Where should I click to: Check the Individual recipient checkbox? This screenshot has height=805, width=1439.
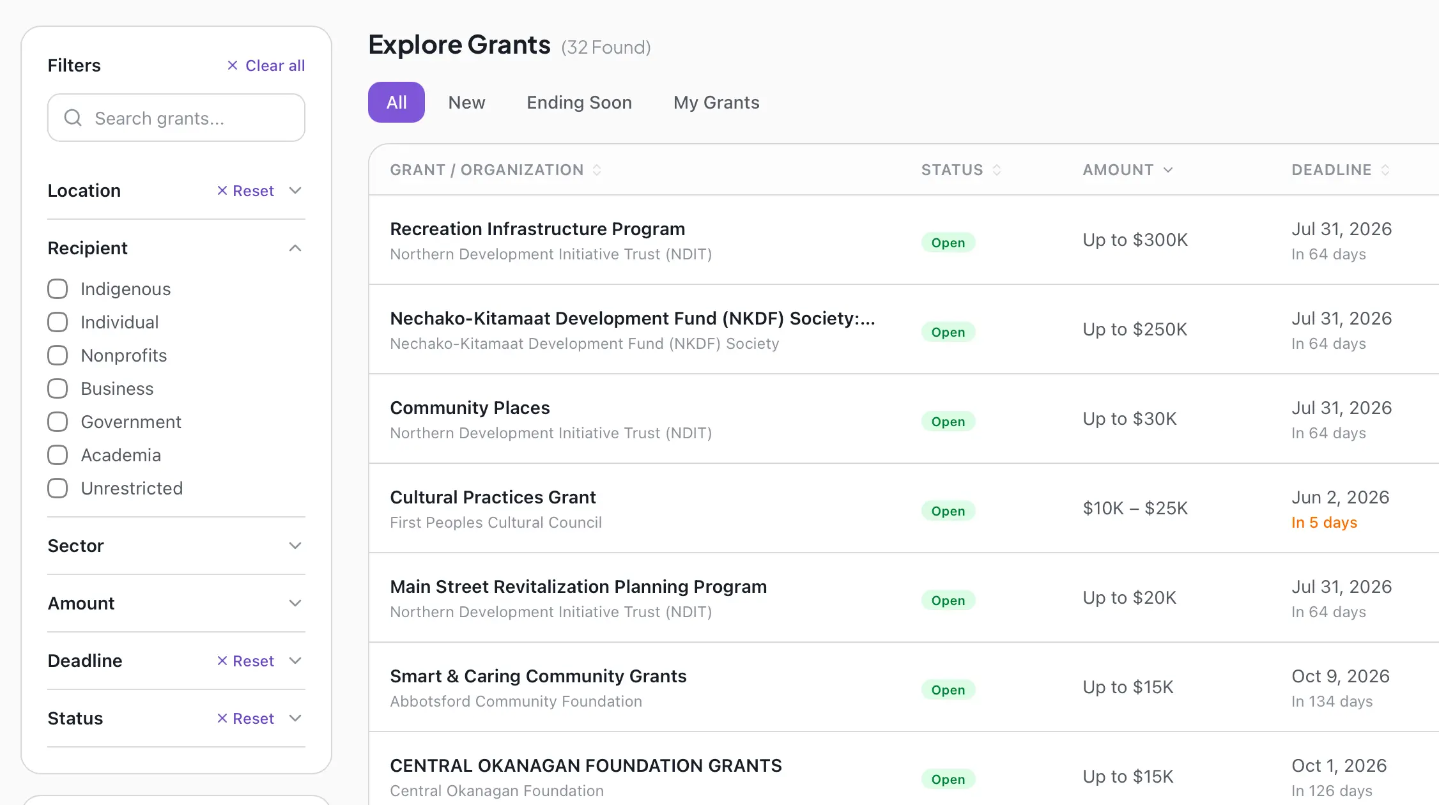pos(58,322)
